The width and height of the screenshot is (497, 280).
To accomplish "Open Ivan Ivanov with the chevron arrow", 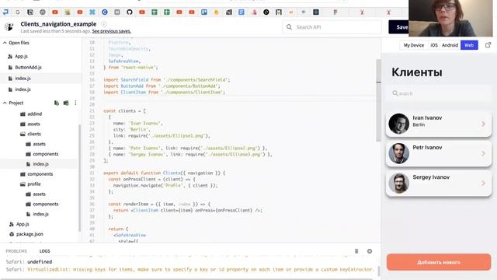I will point(483,124).
